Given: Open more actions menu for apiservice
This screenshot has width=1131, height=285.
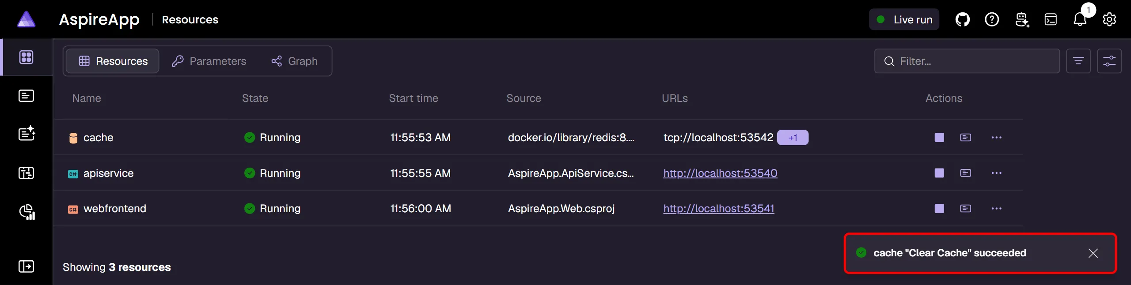Looking at the screenshot, I should tap(997, 173).
